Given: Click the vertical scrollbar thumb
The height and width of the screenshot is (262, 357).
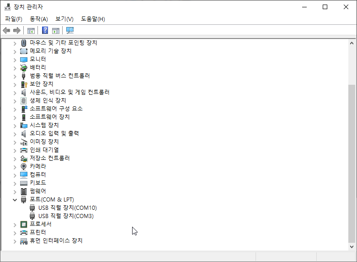Looking at the screenshot, I should 352,164.
